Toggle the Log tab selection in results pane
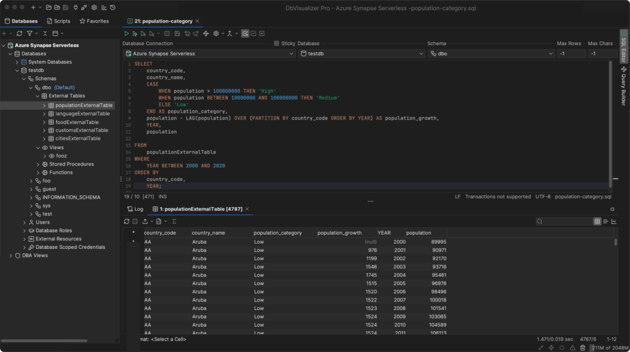The image size is (630, 352). pyautogui.click(x=135, y=209)
